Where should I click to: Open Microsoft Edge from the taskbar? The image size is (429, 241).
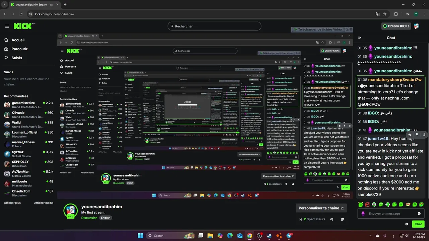pyautogui.click(x=230, y=236)
